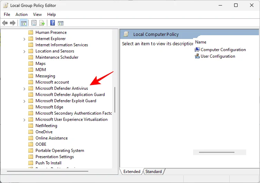Expand Microsoft User Experience Virtualization node

tap(24, 120)
